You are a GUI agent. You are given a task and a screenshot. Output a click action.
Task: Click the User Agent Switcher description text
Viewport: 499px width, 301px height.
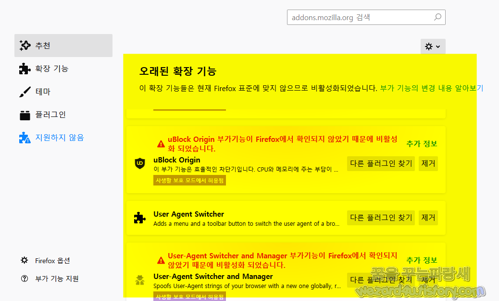coord(246,224)
